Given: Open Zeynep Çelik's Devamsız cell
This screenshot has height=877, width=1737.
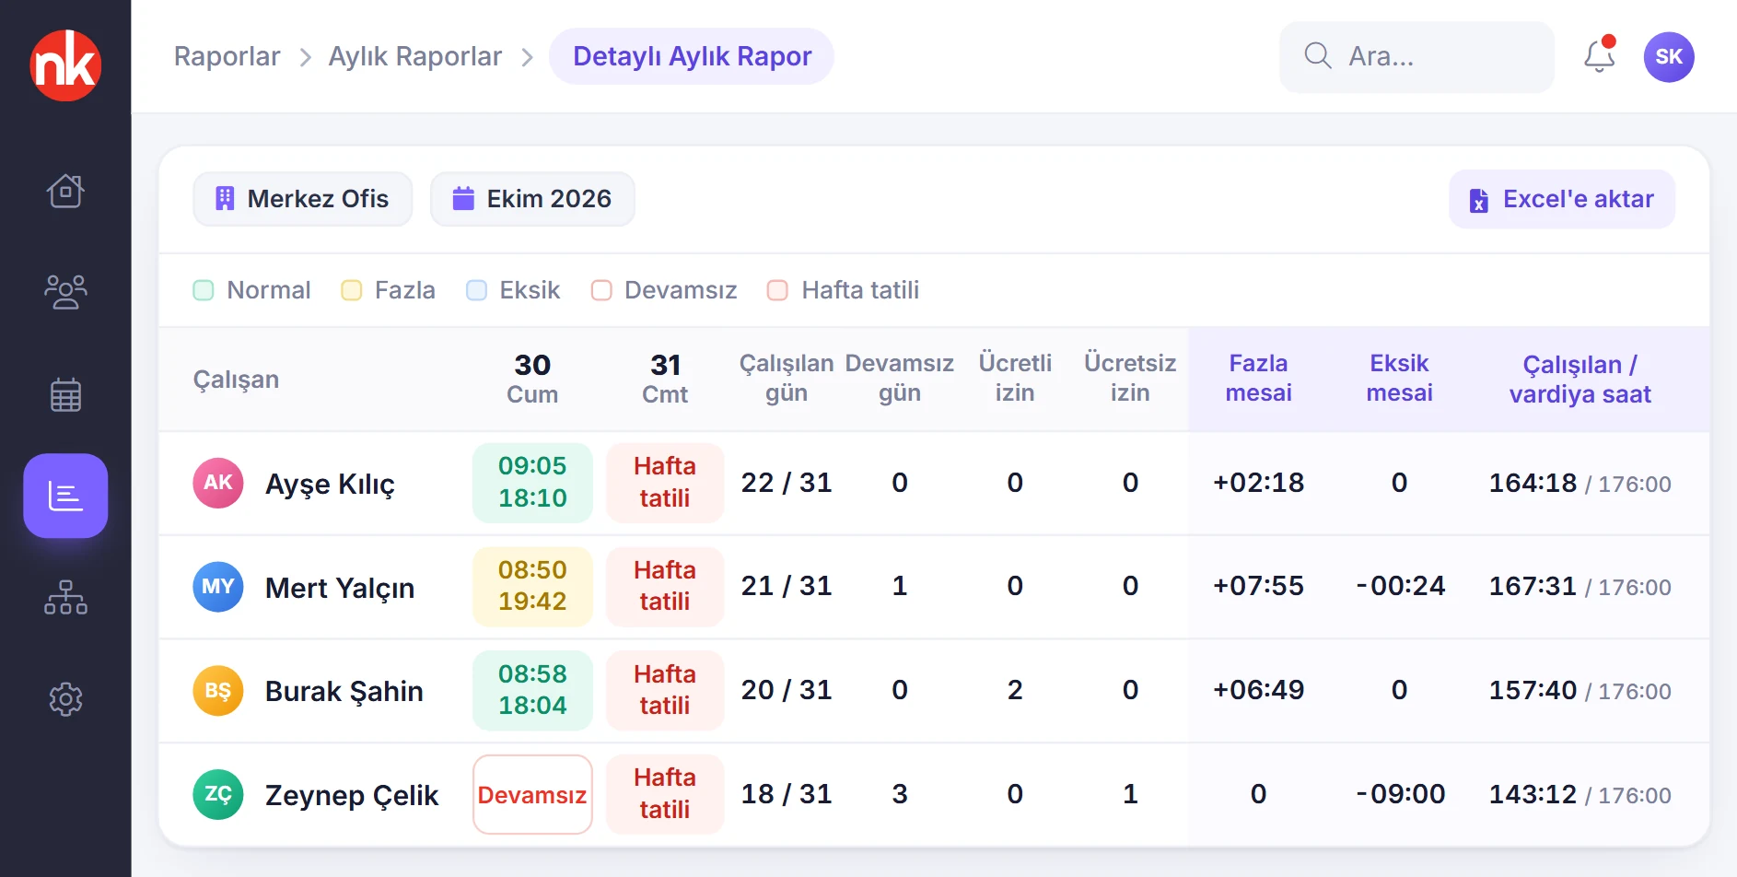Looking at the screenshot, I should (532, 794).
